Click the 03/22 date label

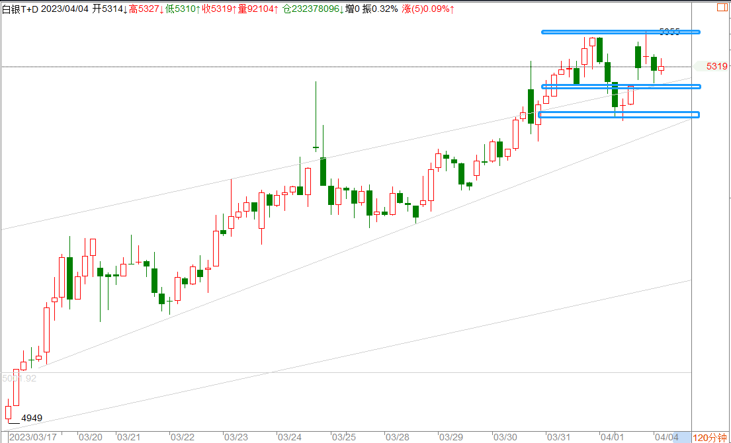[x=183, y=438]
